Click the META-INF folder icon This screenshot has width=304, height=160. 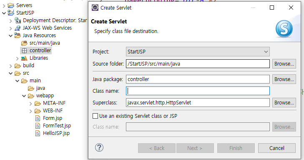pos(38,103)
